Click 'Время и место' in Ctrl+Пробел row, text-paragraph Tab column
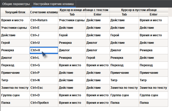 pyautogui.click(x=72, y=103)
